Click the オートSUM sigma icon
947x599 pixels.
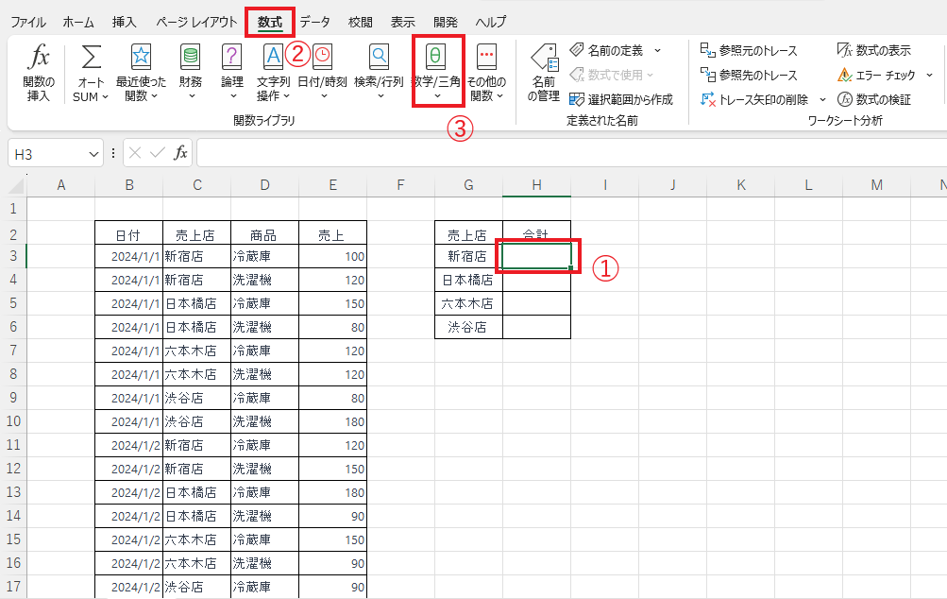point(92,58)
